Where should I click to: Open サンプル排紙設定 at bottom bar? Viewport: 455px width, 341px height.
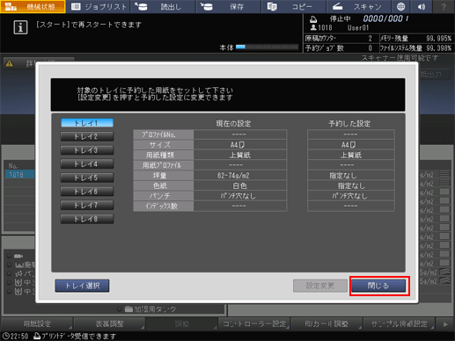click(x=399, y=324)
